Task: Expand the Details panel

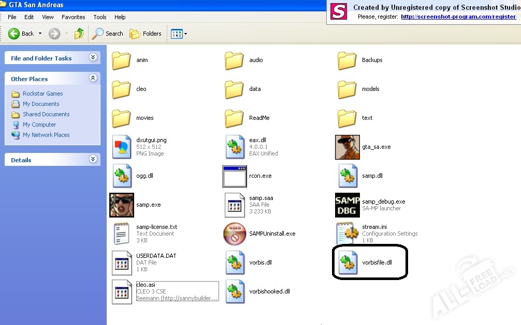Action: tap(93, 160)
